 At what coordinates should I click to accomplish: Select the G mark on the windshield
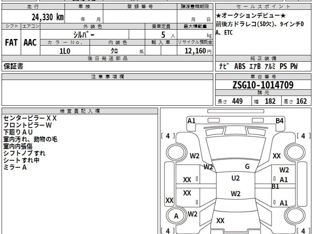click(247, 167)
